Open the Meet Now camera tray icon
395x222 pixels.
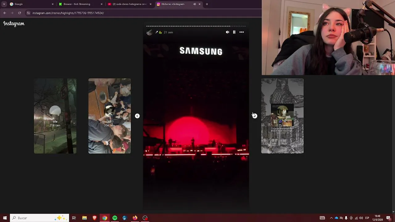(x=351, y=218)
